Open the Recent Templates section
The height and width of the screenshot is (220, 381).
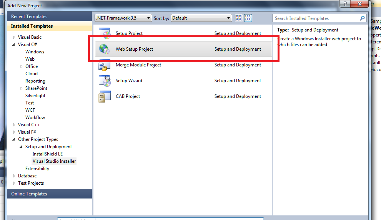(50, 17)
